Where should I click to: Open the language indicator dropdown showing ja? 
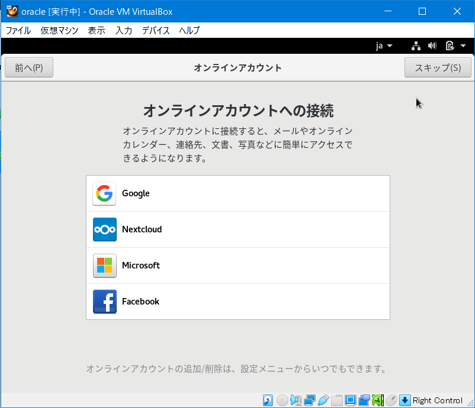[383, 46]
